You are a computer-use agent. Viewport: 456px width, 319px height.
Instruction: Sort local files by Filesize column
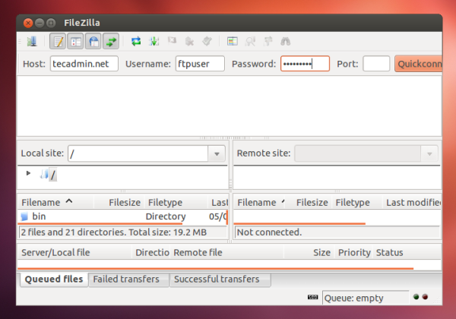(x=124, y=203)
